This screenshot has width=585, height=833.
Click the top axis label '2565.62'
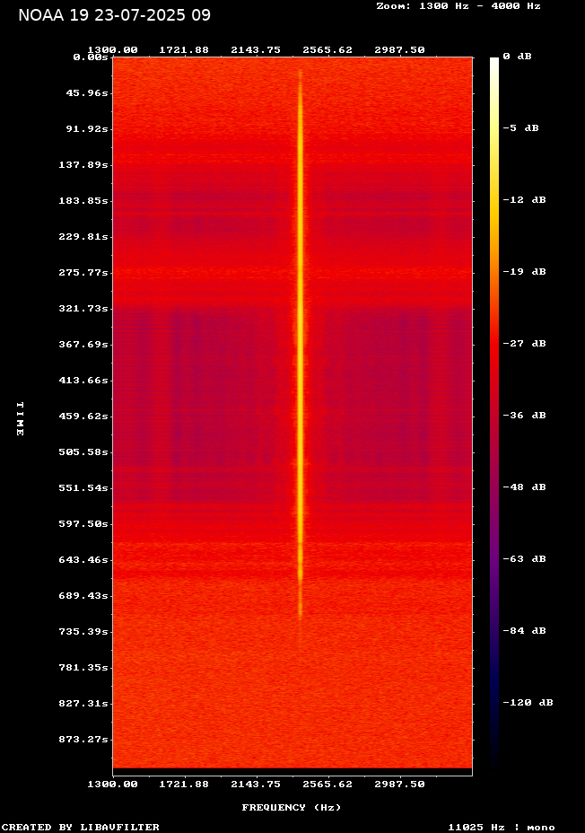327,50
